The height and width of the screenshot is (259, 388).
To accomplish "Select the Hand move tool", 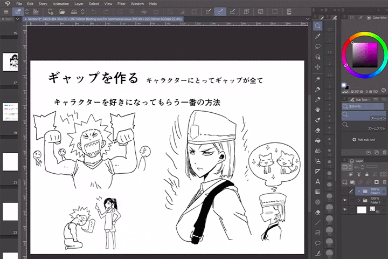I will pos(318,110).
